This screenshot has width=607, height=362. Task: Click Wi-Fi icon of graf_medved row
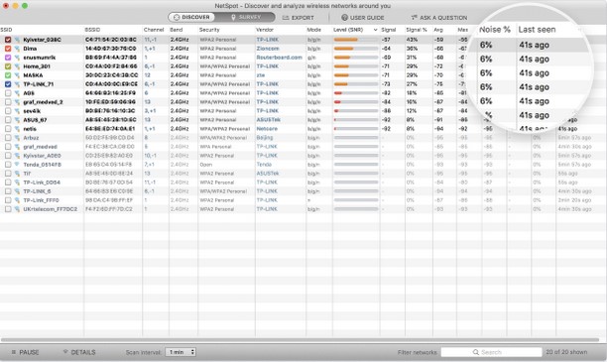pyautogui.click(x=17, y=147)
